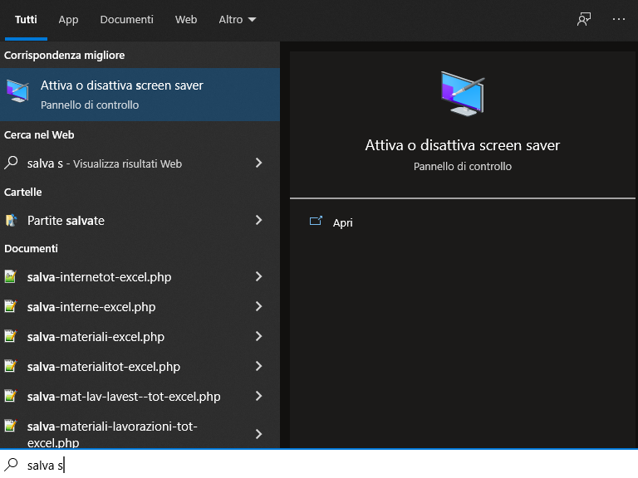This screenshot has height=478, width=638.
Task: Expand options for salva-materiali-lavorazioni-tot-excel.php
Action: click(x=259, y=434)
